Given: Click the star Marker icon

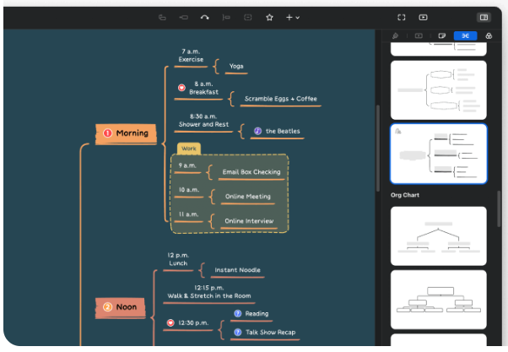Looking at the screenshot, I should (269, 17).
